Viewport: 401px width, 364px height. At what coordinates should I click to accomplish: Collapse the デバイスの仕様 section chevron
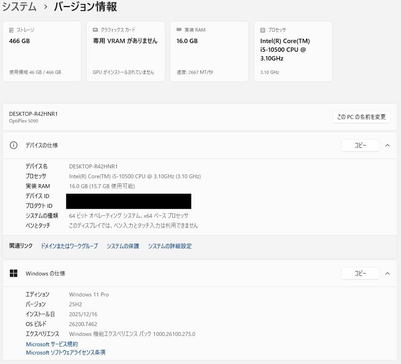[x=388, y=145]
